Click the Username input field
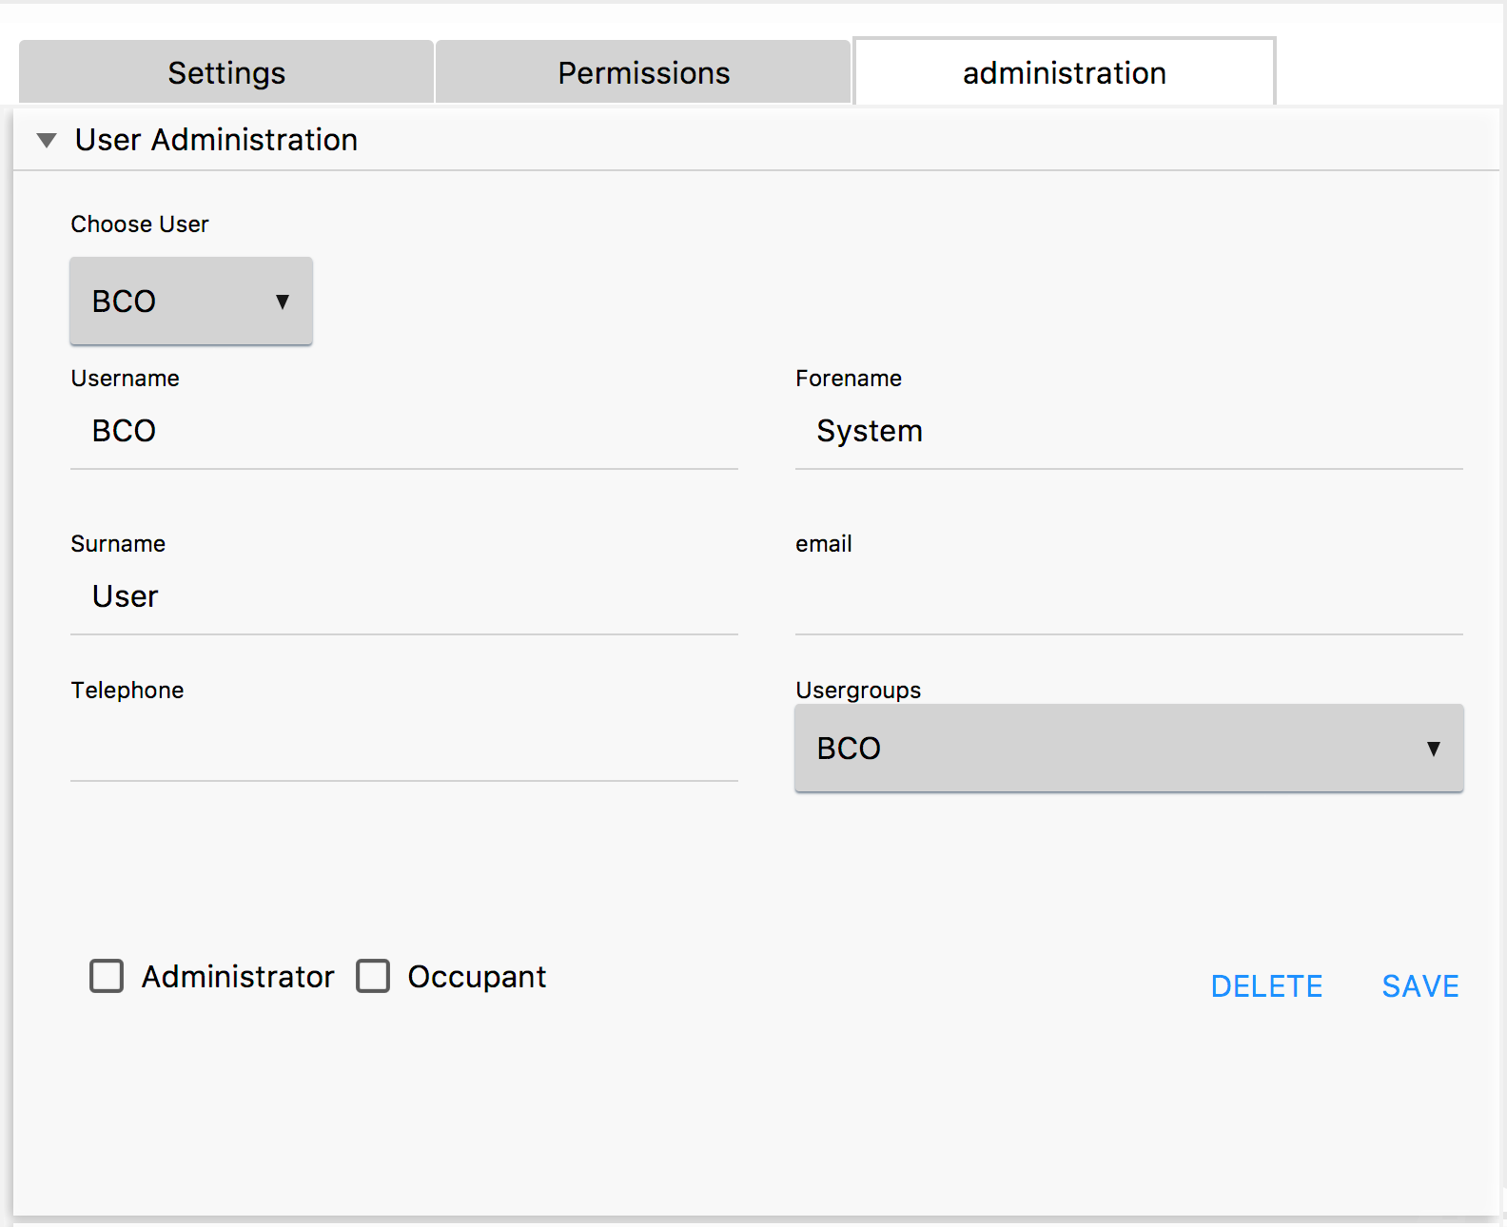Screen dimensions: 1507x1227 [x=404, y=431]
